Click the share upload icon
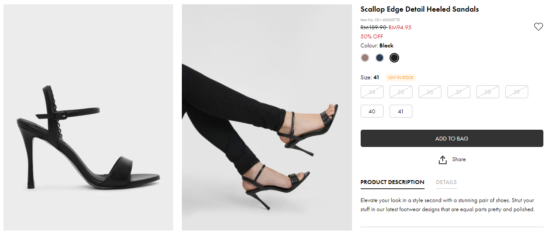The width and height of the screenshot is (552, 234). point(443,160)
